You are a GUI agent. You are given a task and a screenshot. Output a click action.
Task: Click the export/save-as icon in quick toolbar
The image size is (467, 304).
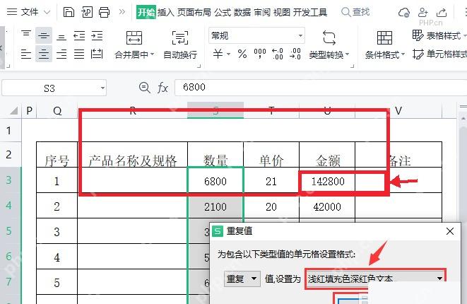[x=87, y=12]
